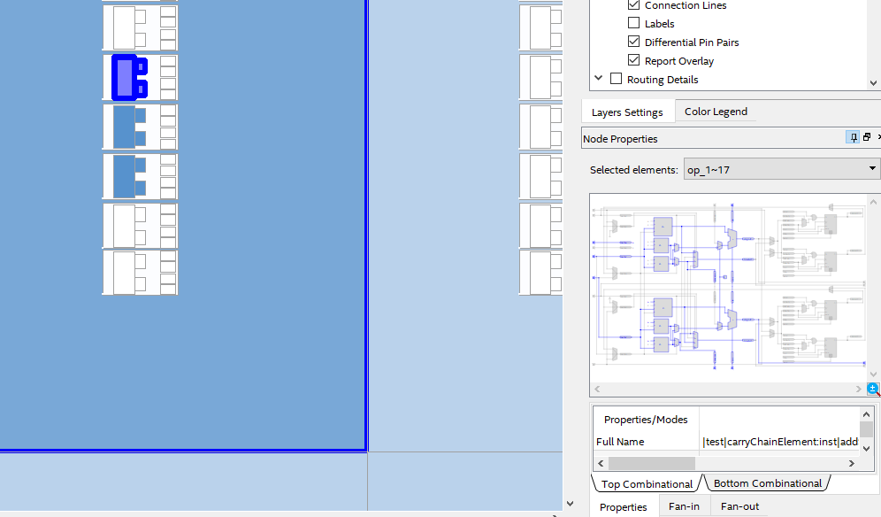Enable the Routing Details checkbox

pos(617,79)
